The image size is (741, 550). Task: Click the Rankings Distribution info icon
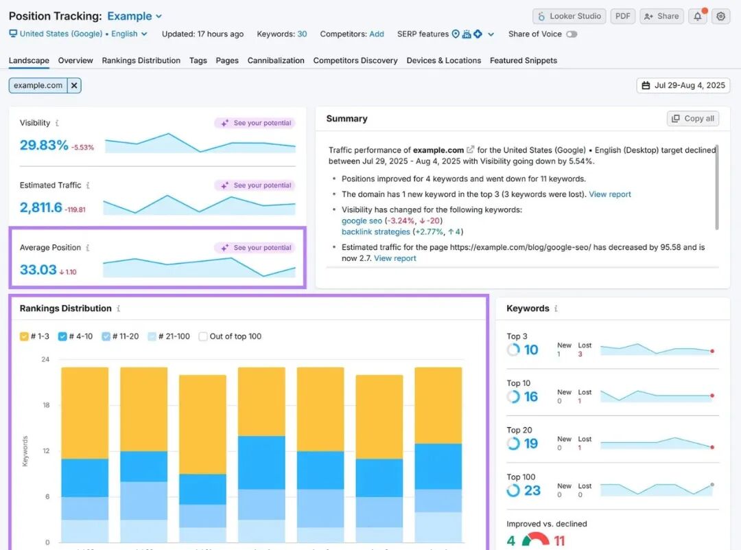point(118,308)
